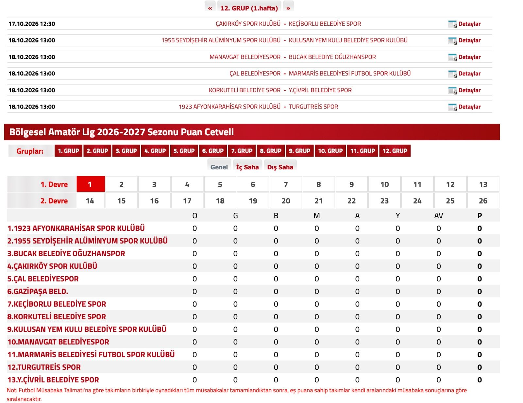The width and height of the screenshot is (523, 403).
Task: Click 17.10.2026 12:30 match date
Action: click(32, 24)
